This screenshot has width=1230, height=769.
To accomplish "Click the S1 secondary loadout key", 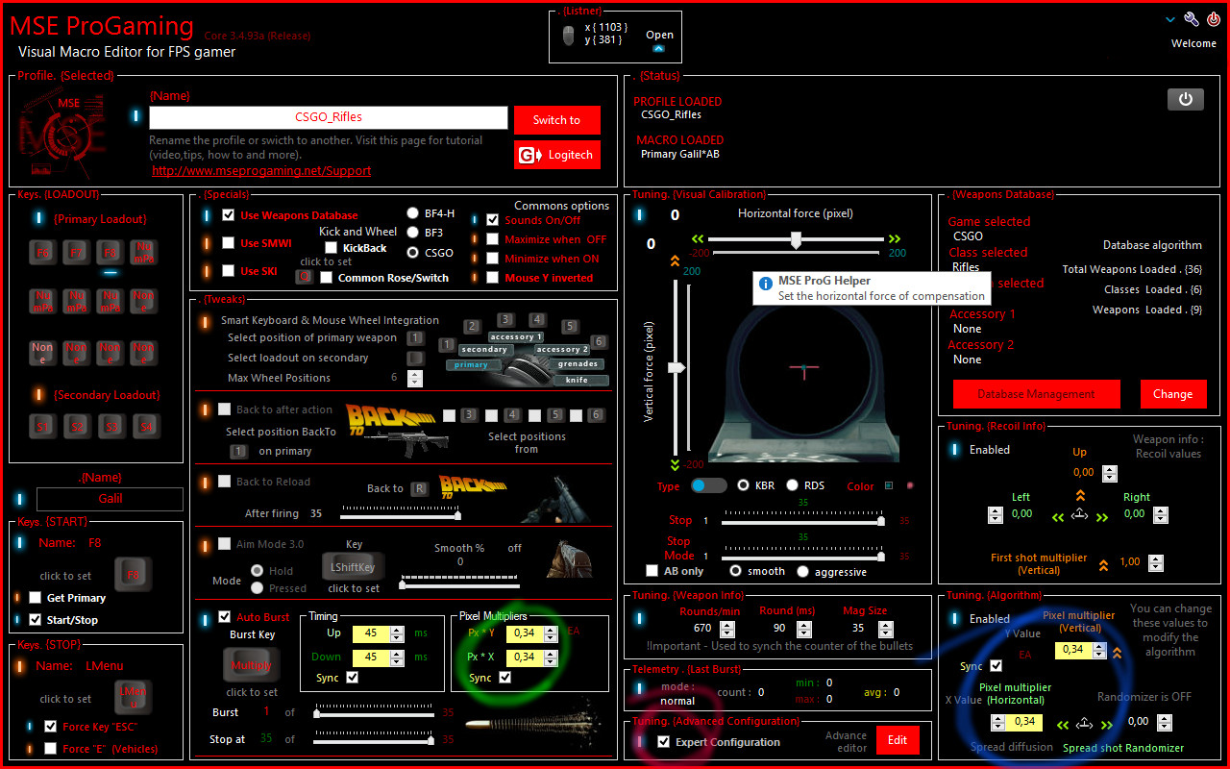I will click(43, 425).
